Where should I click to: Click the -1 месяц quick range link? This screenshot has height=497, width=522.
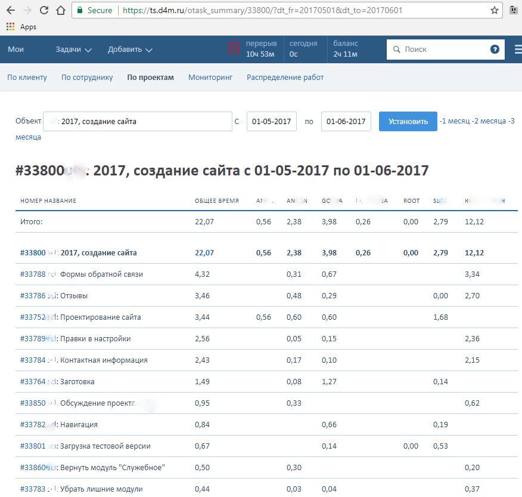click(x=454, y=121)
